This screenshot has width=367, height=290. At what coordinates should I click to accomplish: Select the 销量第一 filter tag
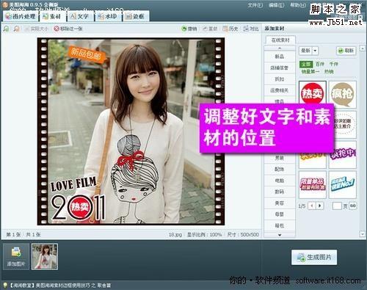[x=310, y=72]
